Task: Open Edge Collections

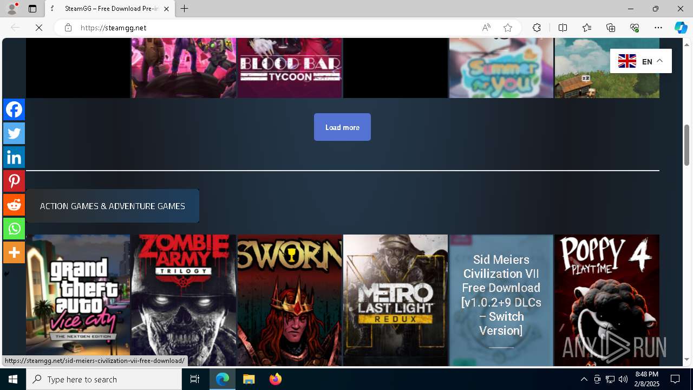Action: point(611,28)
